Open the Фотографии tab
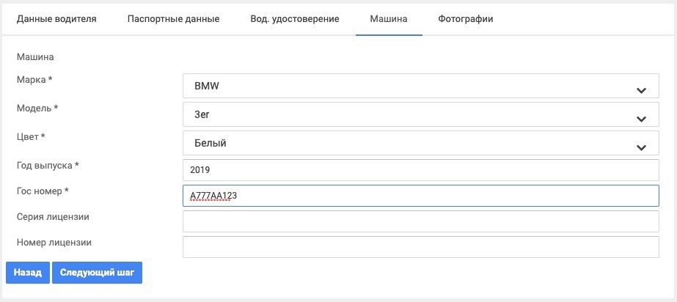Image resolution: width=677 pixels, height=302 pixels. (465, 18)
